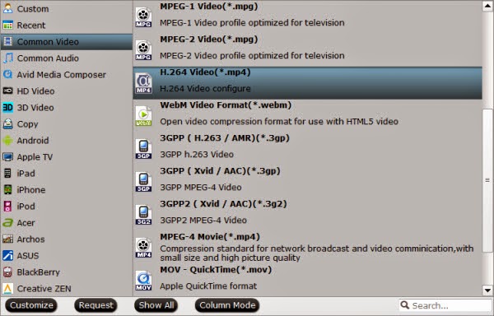The height and width of the screenshot is (316, 494).
Task: Click the format list scrollbar thumb
Action: [487, 180]
